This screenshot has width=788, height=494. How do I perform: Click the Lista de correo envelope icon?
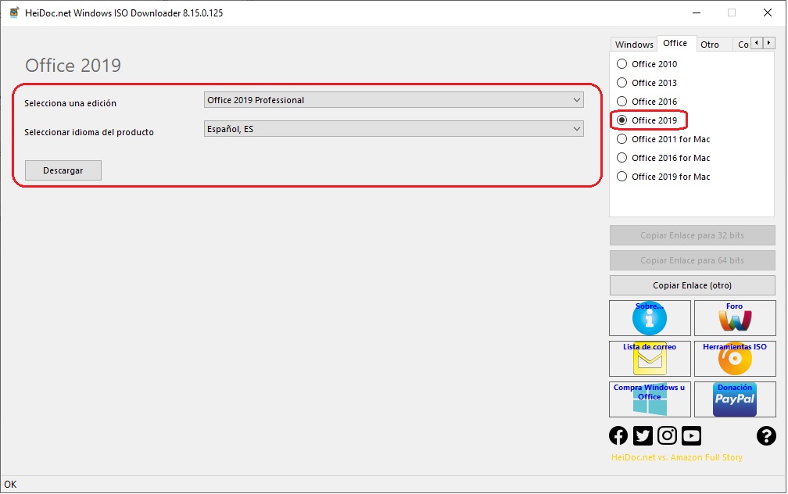click(650, 359)
